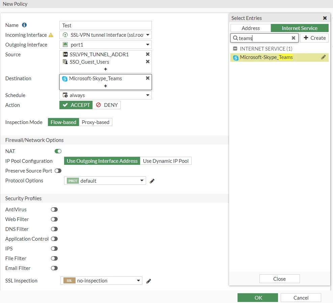Enable the Web Filter profile
Screen dimensions: 333x303
tap(54, 219)
